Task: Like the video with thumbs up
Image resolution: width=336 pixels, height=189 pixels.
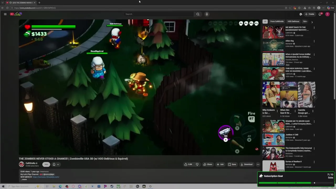Action: pyautogui.click(x=188, y=164)
